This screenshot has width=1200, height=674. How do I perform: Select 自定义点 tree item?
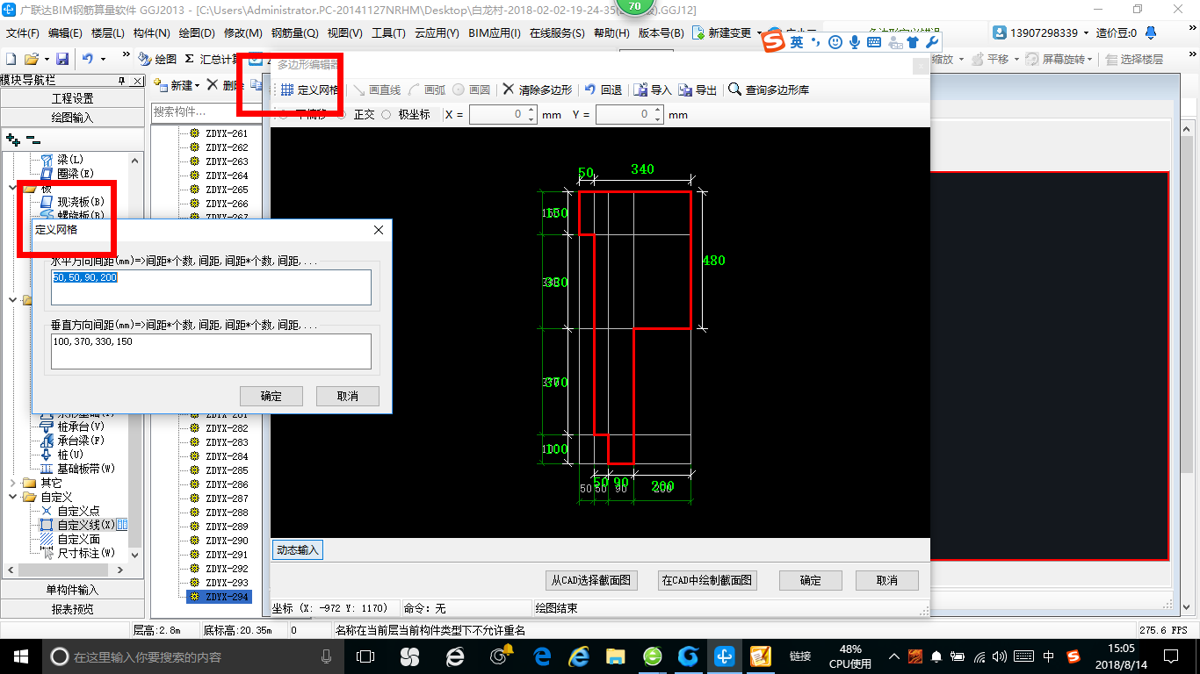tap(70, 511)
